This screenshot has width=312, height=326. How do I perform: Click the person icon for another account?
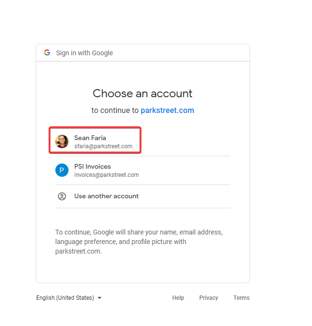pyautogui.click(x=62, y=196)
